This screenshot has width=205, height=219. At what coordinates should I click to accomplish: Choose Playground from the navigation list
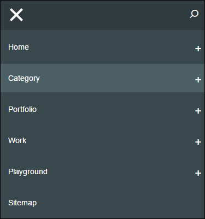[x=28, y=172]
